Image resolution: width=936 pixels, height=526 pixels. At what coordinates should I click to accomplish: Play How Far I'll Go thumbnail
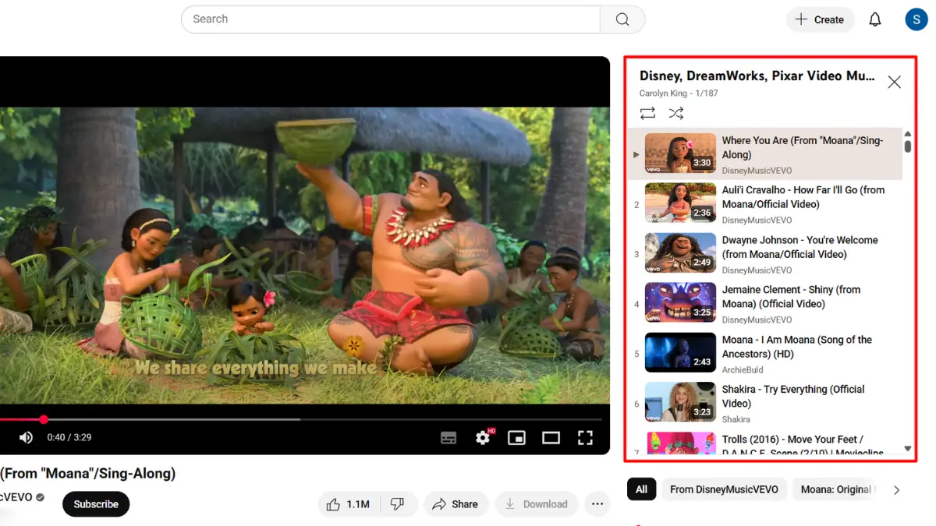[x=680, y=203]
